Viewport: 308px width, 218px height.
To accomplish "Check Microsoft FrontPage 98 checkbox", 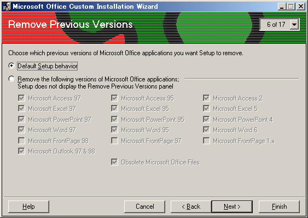I will (x=21, y=141).
